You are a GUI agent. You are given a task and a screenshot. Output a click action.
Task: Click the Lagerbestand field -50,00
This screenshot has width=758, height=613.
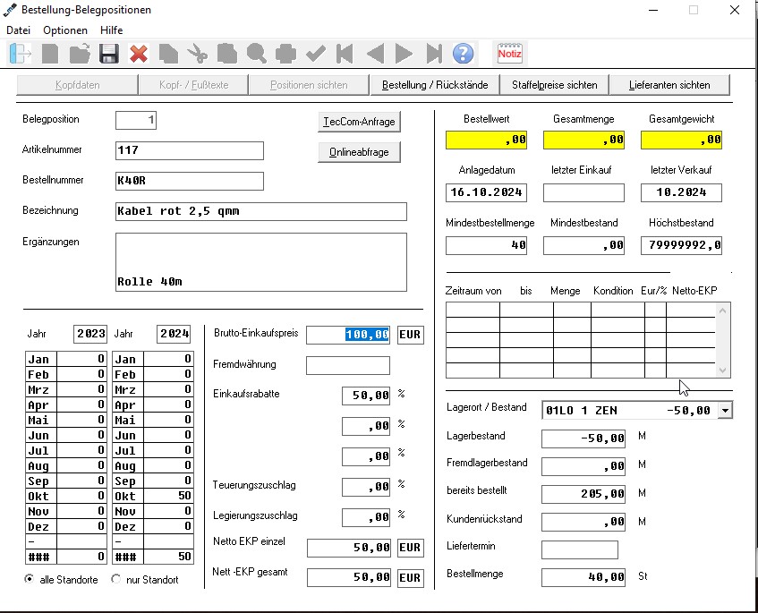pos(583,438)
